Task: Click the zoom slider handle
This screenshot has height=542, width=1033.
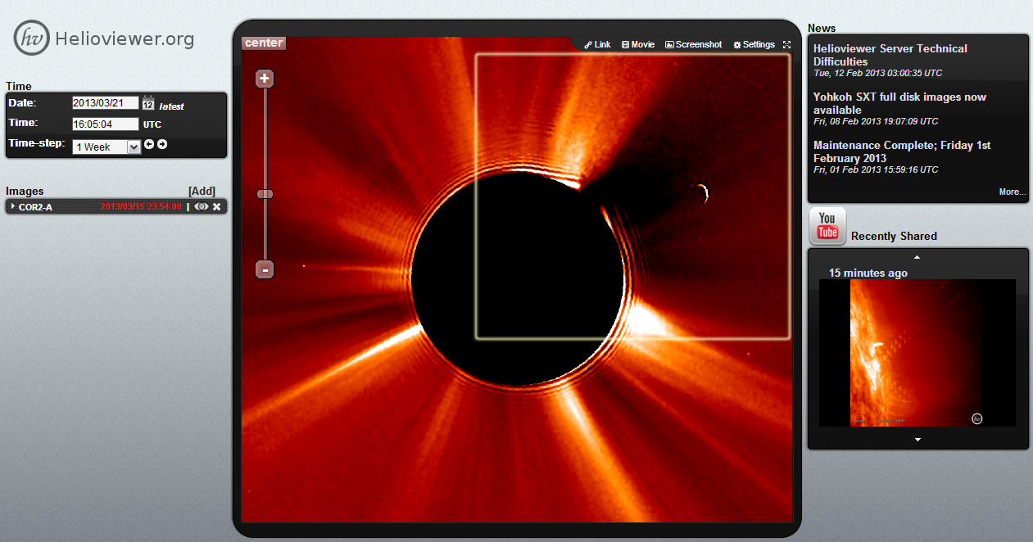Action: 265,194
